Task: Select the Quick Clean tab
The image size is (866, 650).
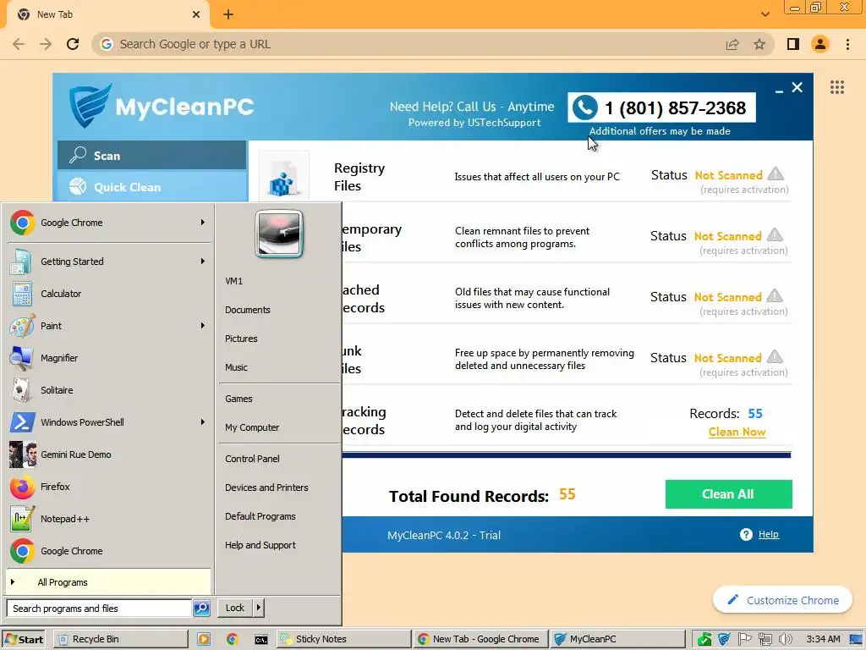Action: (x=152, y=187)
